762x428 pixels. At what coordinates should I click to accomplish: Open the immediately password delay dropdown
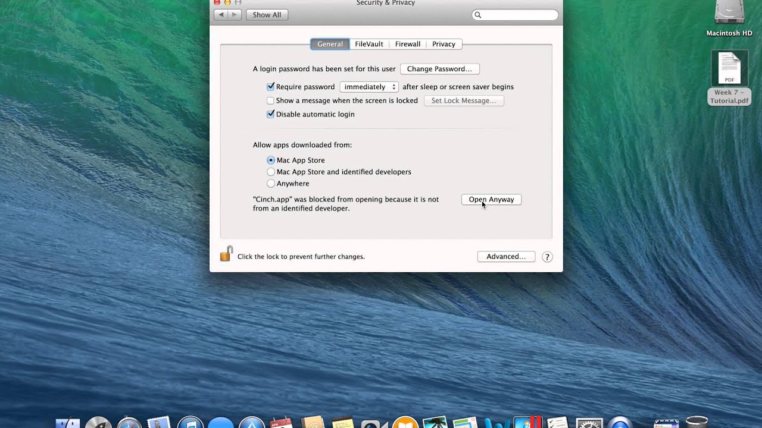369,87
